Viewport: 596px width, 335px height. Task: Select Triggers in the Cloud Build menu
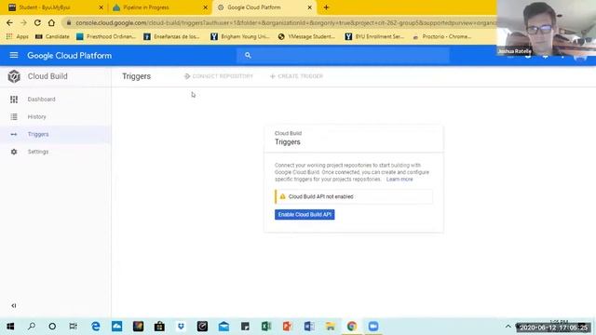coord(38,134)
